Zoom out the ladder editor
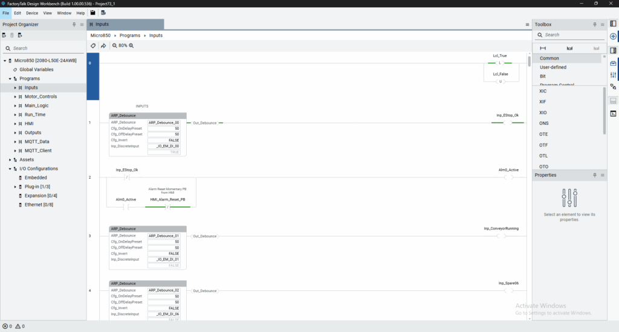Screen dimensions: 619x332 pyautogui.click(x=114, y=46)
